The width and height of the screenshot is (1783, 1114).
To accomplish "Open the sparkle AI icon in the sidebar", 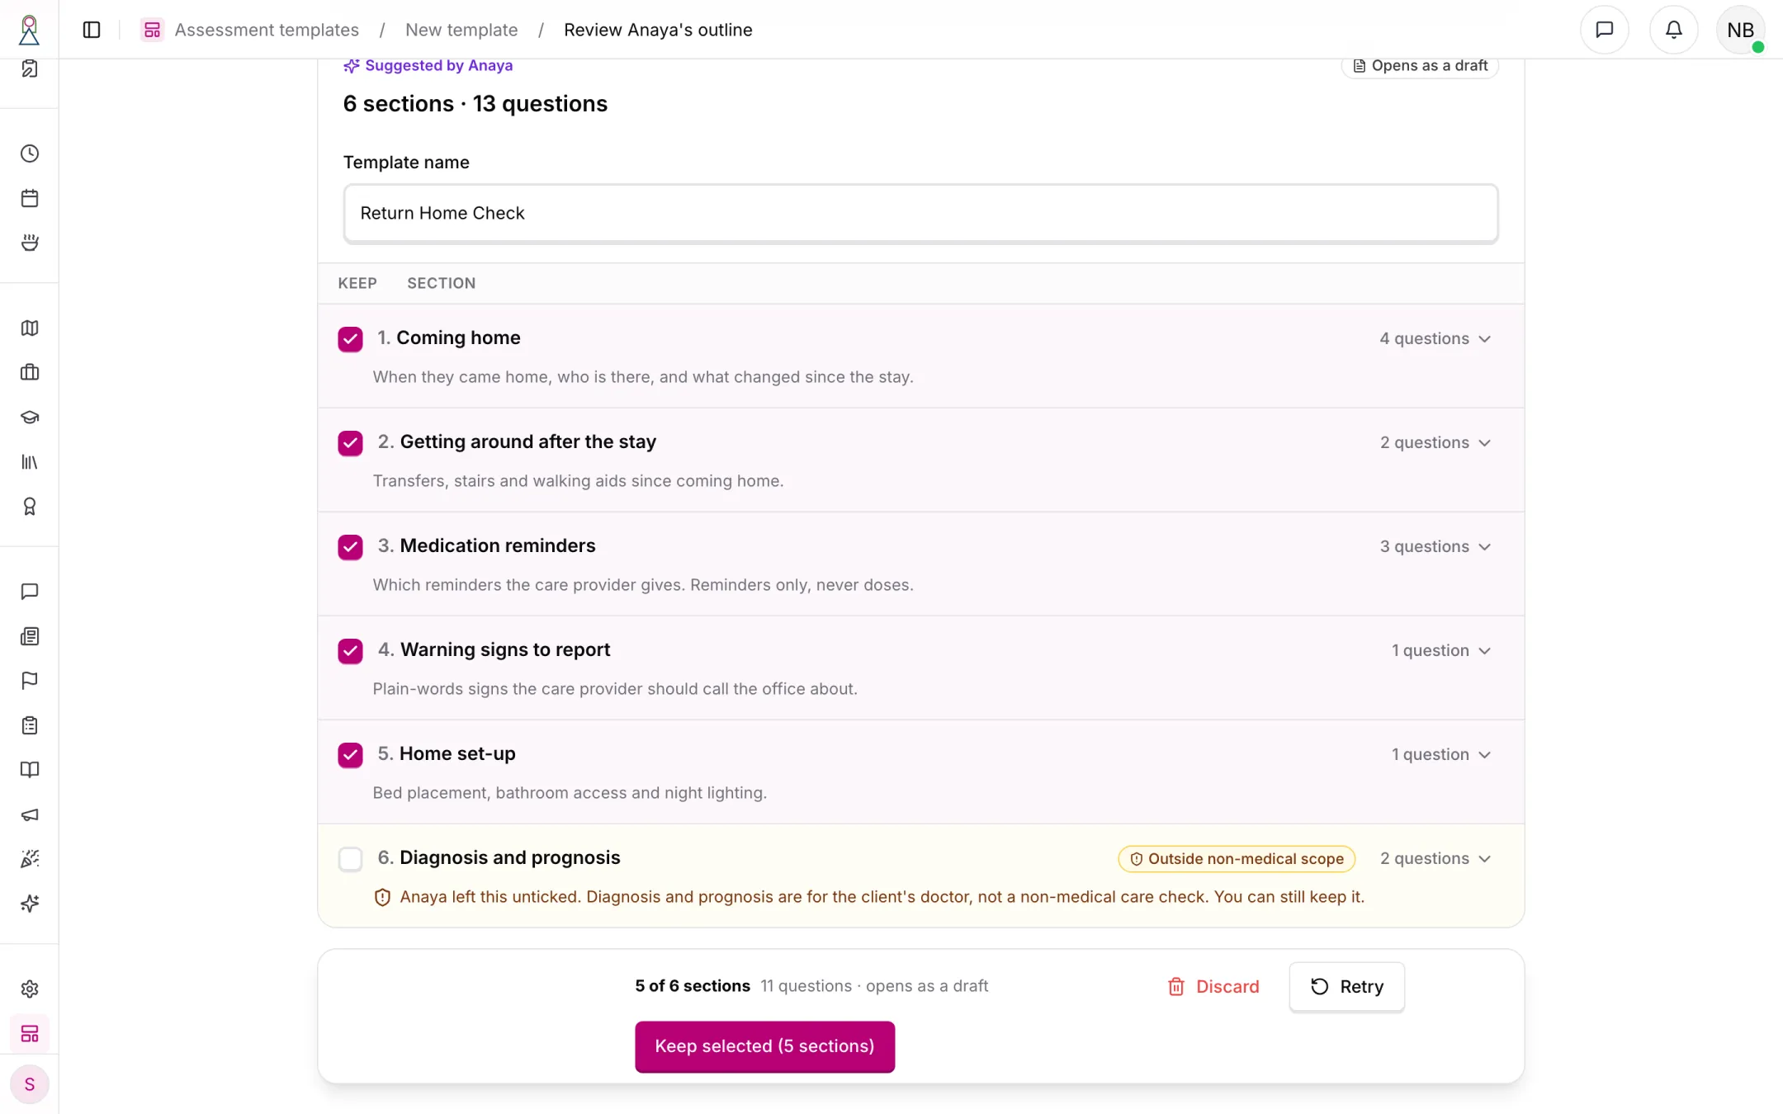I will 30,904.
